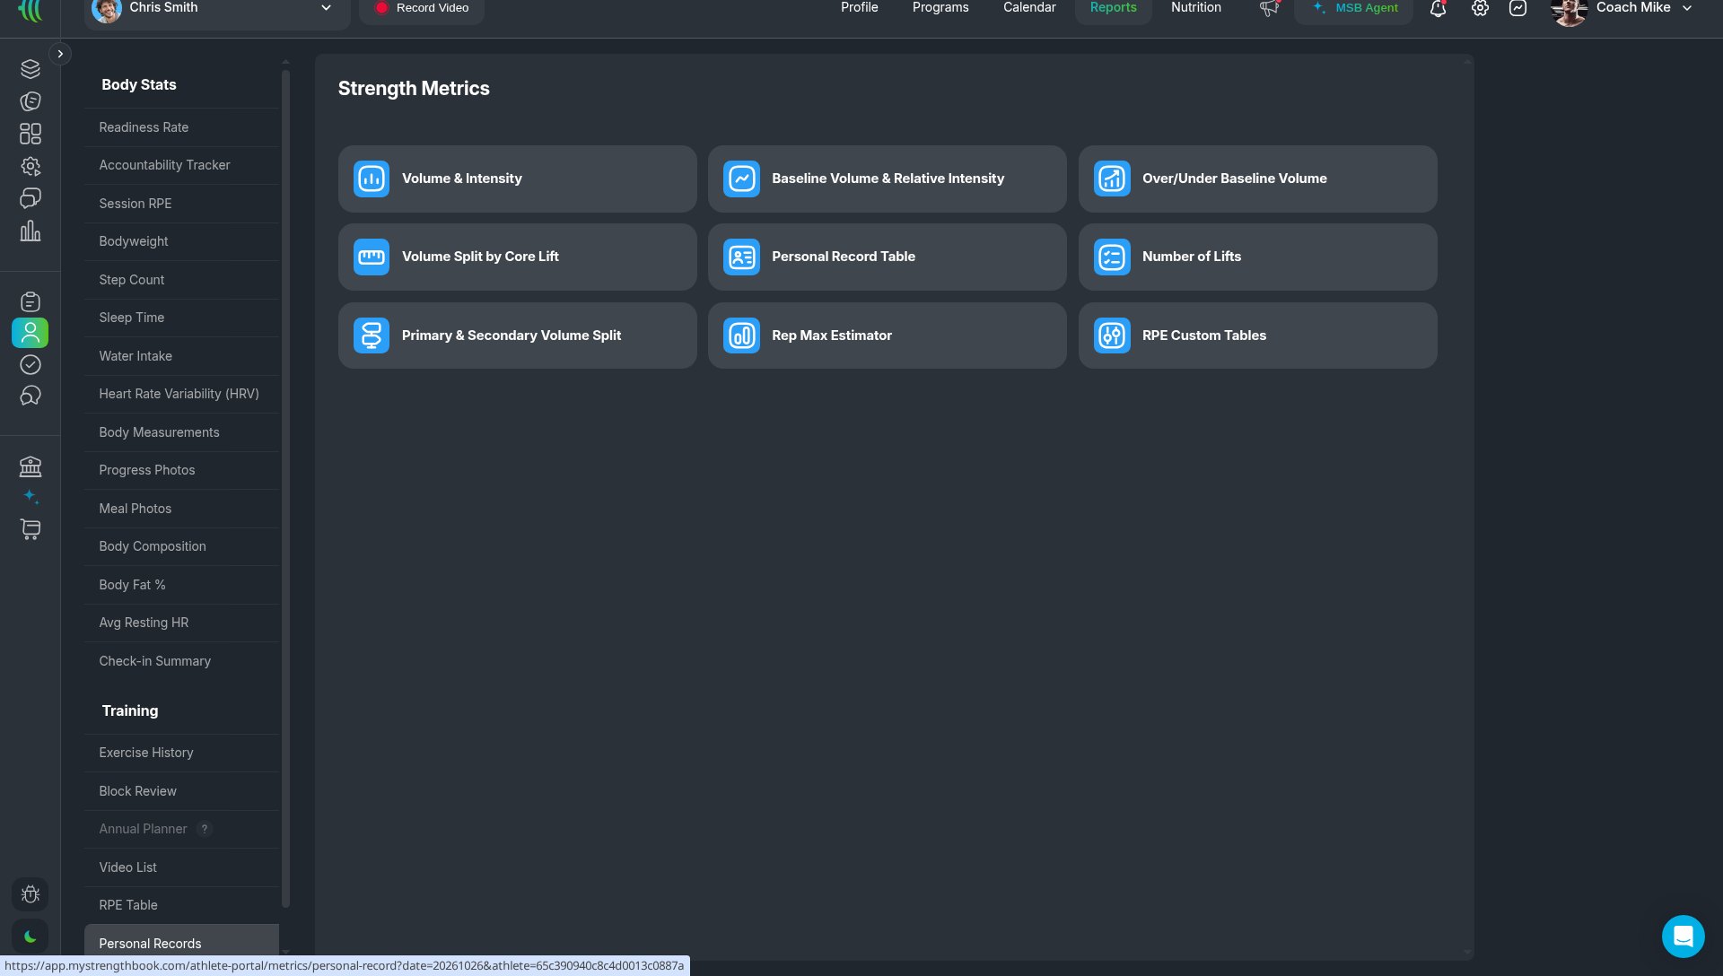Viewport: 1723px width, 976px height.
Task: Open the notifications bell icon
Action: 1438,8
